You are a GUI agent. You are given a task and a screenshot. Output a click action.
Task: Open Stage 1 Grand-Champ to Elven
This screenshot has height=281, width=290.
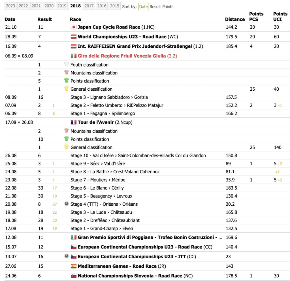pos(102,229)
